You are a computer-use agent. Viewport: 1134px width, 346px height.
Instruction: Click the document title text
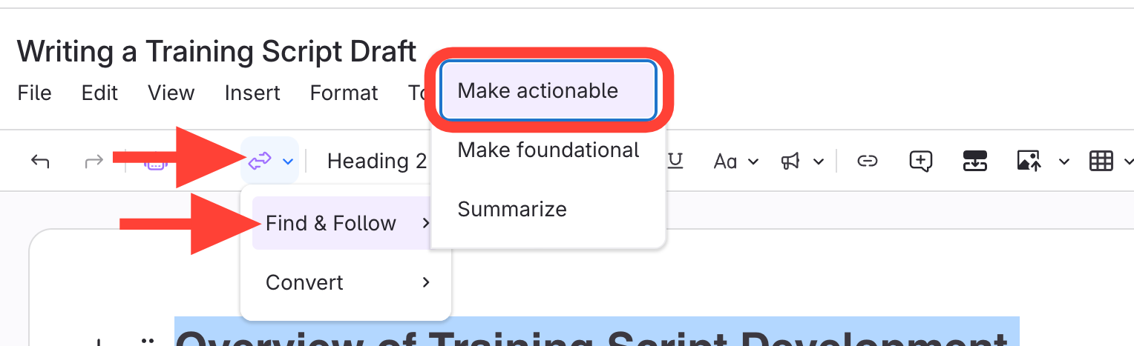[x=216, y=51]
